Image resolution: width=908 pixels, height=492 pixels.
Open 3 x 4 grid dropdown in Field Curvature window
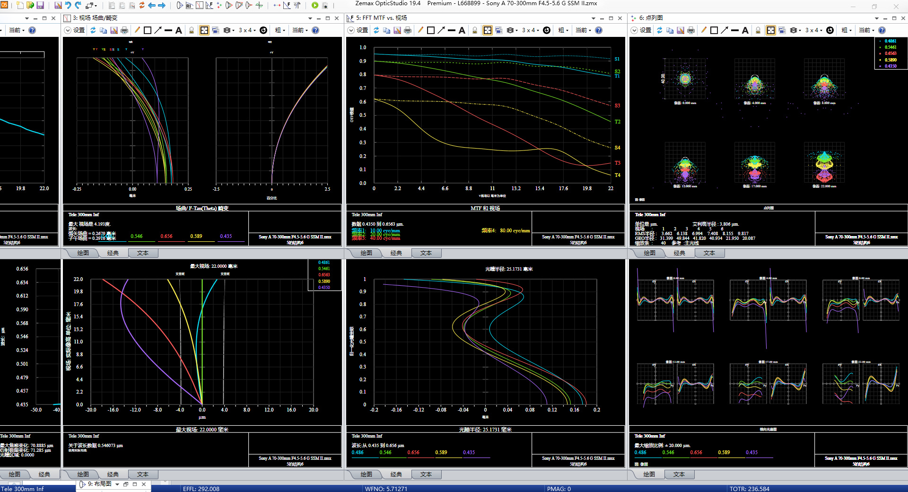click(247, 30)
